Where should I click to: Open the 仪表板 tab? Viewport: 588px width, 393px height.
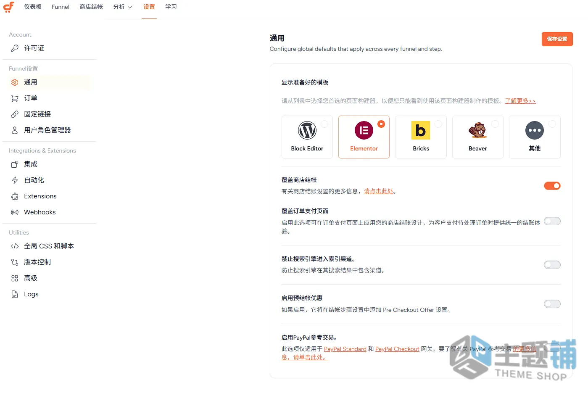33,7
